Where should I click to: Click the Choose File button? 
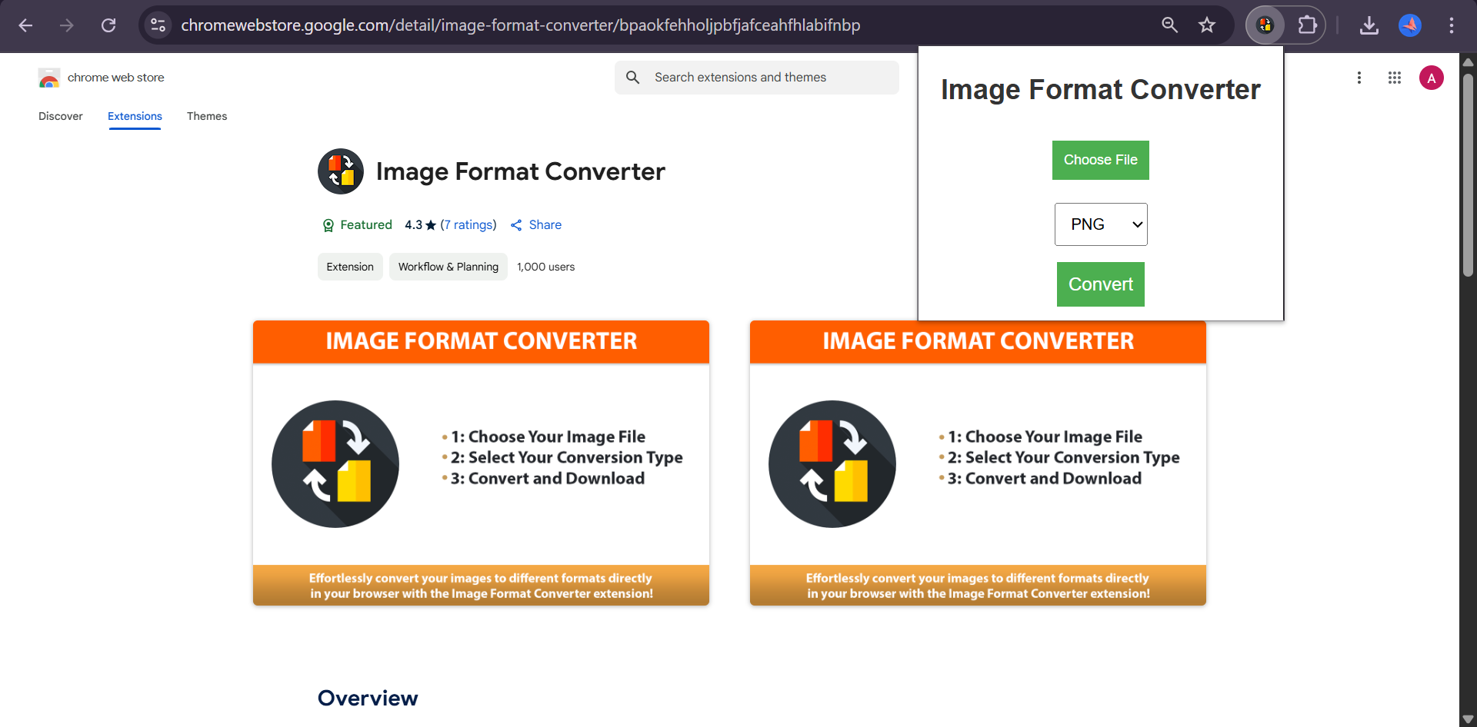1100,160
